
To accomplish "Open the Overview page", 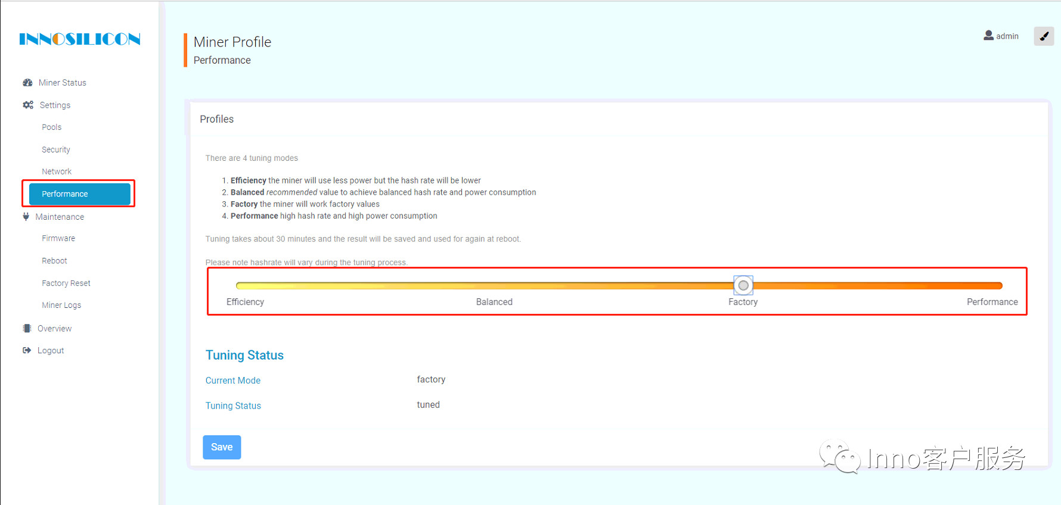I will coord(54,329).
